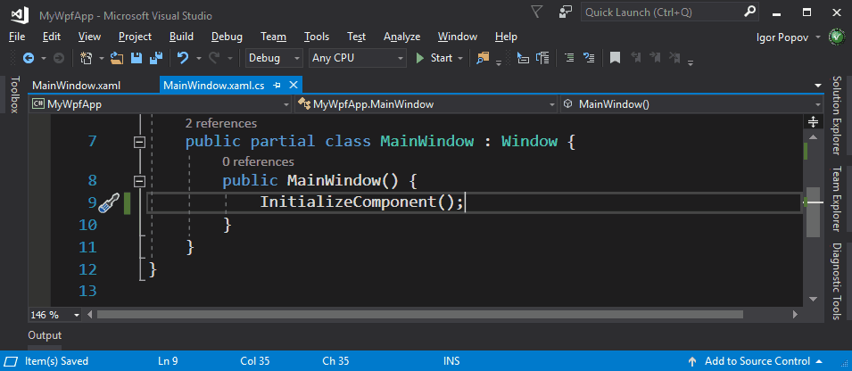Close the MainWindow.xaml.cs tab
This screenshot has width=852, height=371.
tap(293, 85)
